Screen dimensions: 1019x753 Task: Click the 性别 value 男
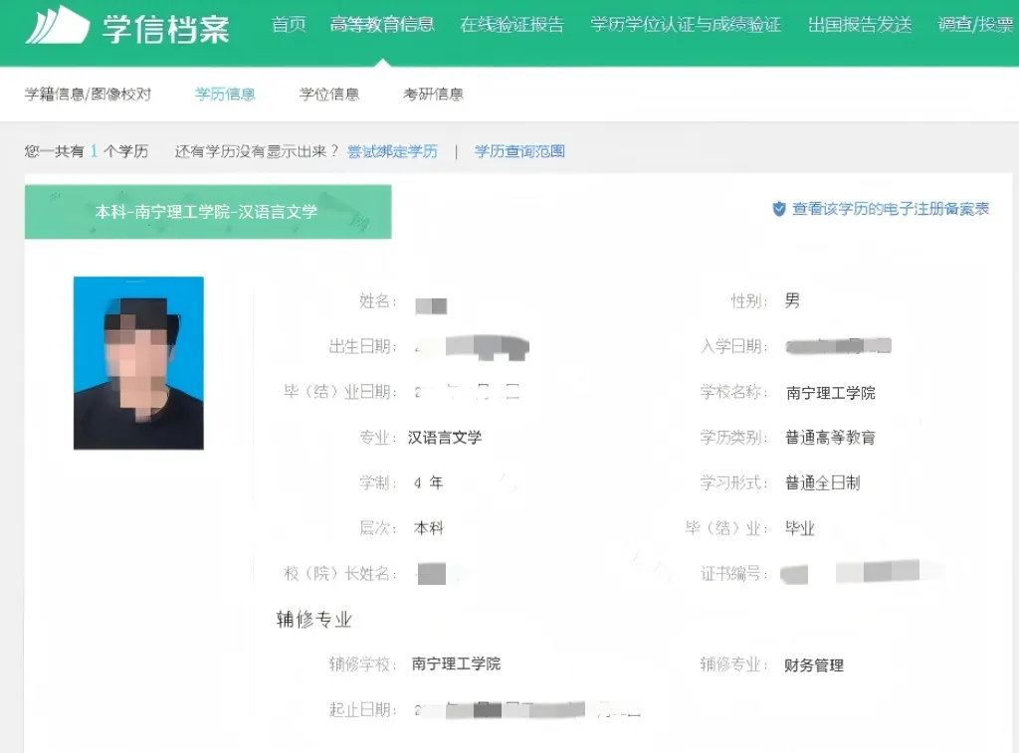click(x=792, y=300)
